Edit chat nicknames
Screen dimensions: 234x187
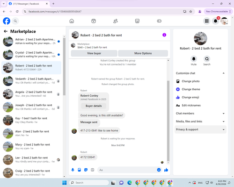click(x=200, y=106)
